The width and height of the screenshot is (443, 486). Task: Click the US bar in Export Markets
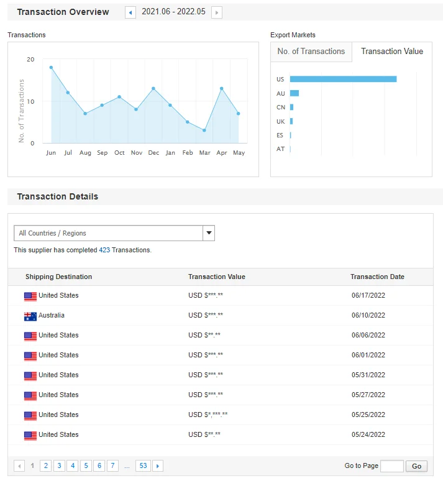click(343, 79)
